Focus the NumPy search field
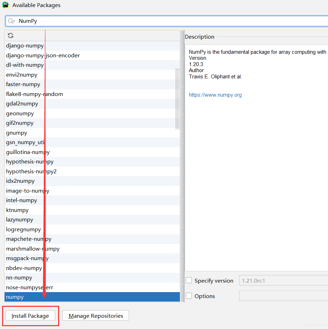The width and height of the screenshot is (328, 329). 166,21
